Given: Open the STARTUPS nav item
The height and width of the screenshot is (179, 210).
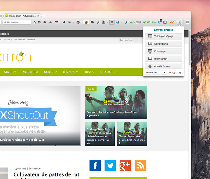Looking at the screenshot, I should [10, 72].
